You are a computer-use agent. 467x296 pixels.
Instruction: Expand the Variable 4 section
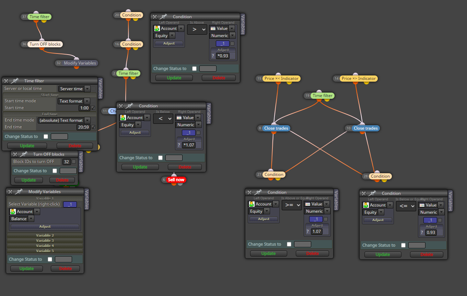click(45, 246)
